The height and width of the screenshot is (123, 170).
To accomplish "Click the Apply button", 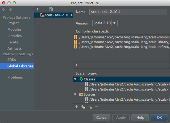I will [121, 117].
